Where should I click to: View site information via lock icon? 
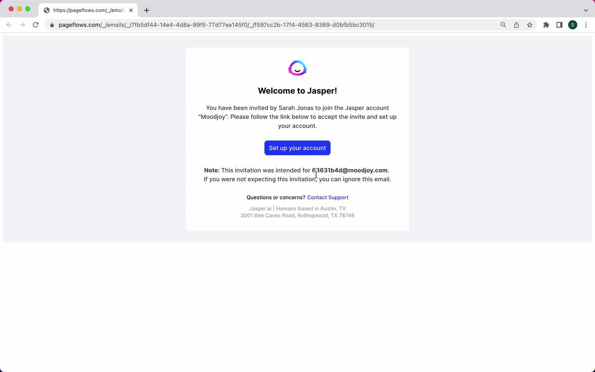tap(52, 25)
